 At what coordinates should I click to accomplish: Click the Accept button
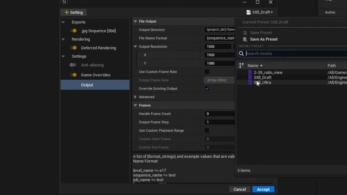(263, 189)
